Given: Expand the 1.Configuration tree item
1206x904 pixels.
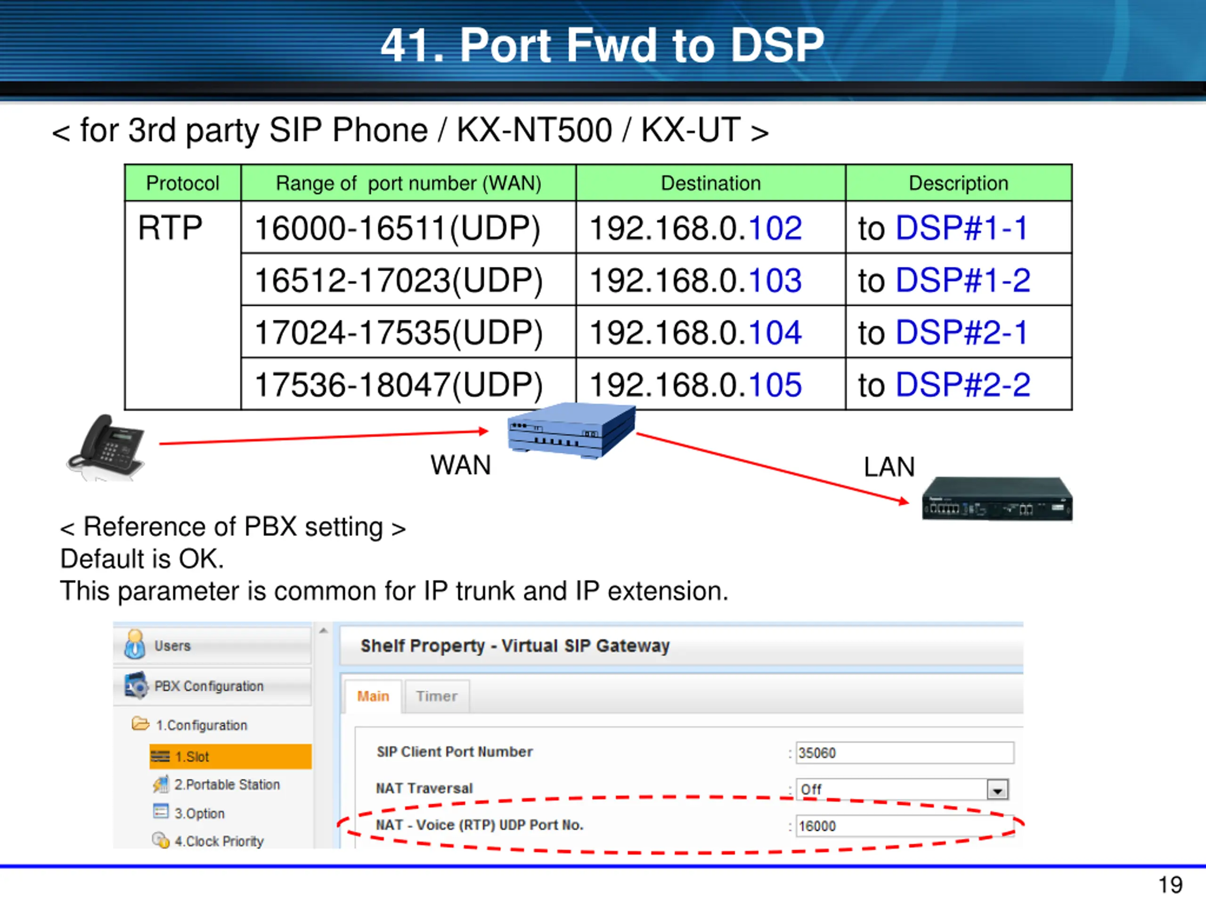Looking at the screenshot, I should (201, 725).
